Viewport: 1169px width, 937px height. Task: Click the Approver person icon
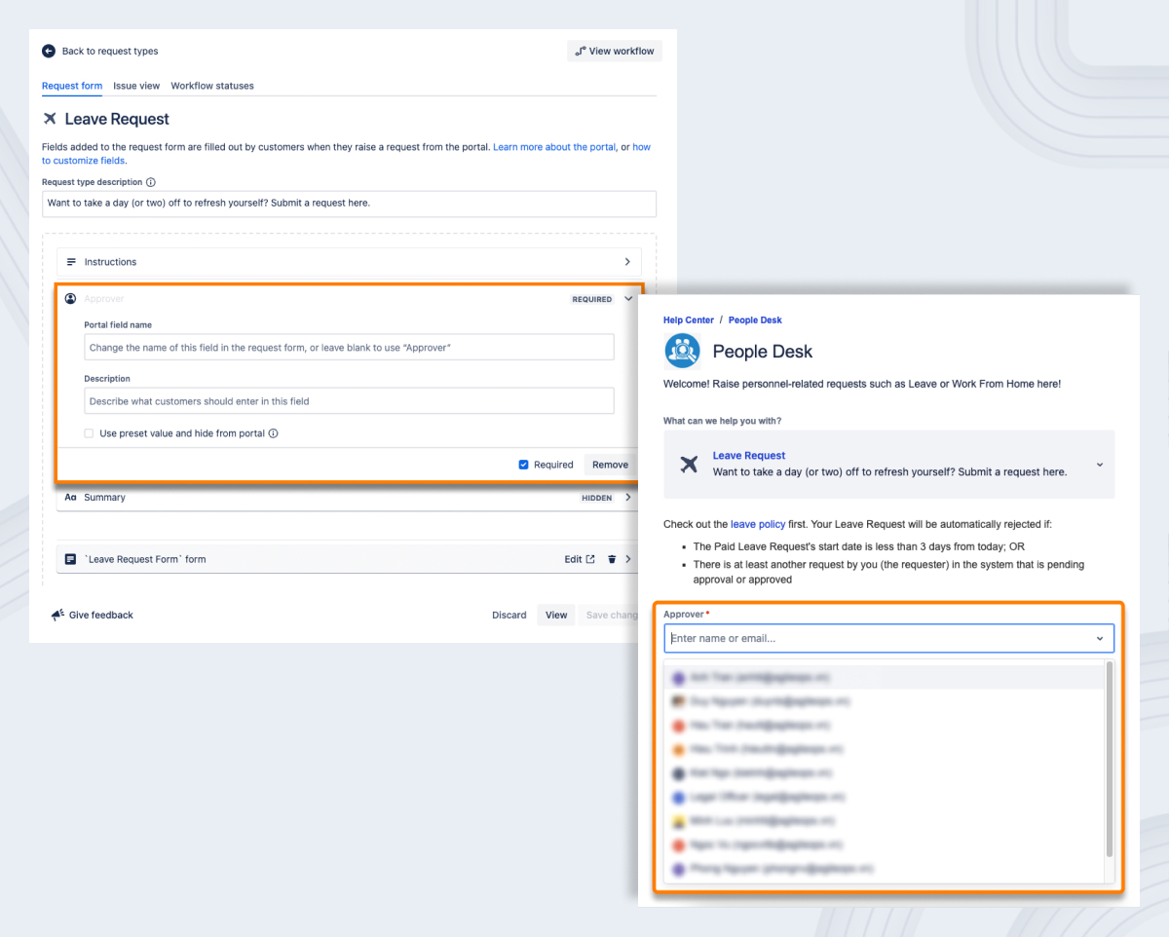[70, 298]
